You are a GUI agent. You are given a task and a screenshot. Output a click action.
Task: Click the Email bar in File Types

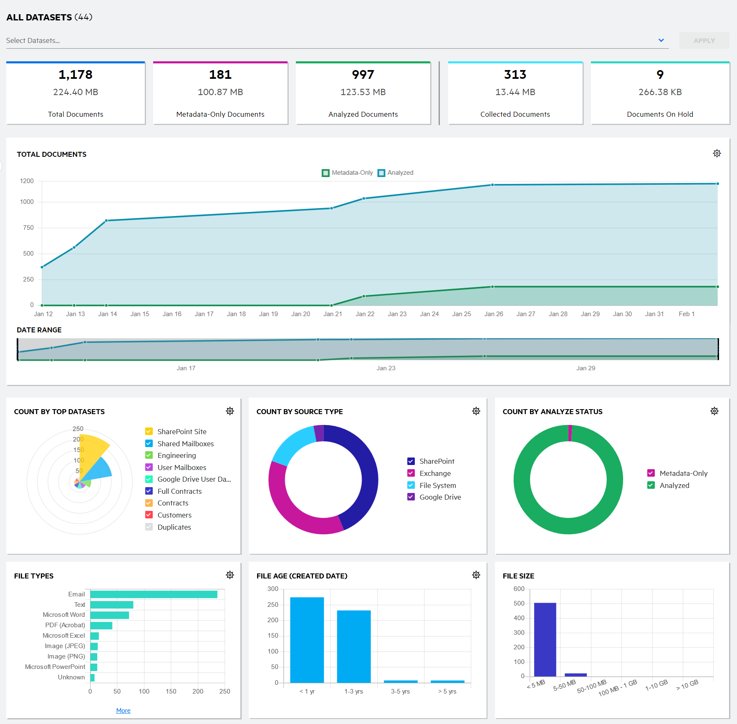pos(154,594)
